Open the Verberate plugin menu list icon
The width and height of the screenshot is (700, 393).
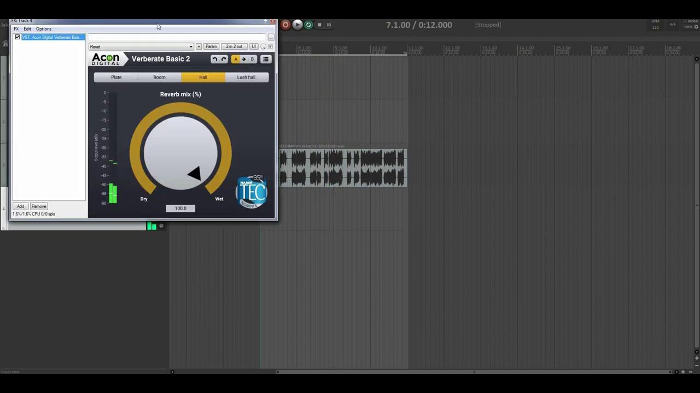pos(266,59)
